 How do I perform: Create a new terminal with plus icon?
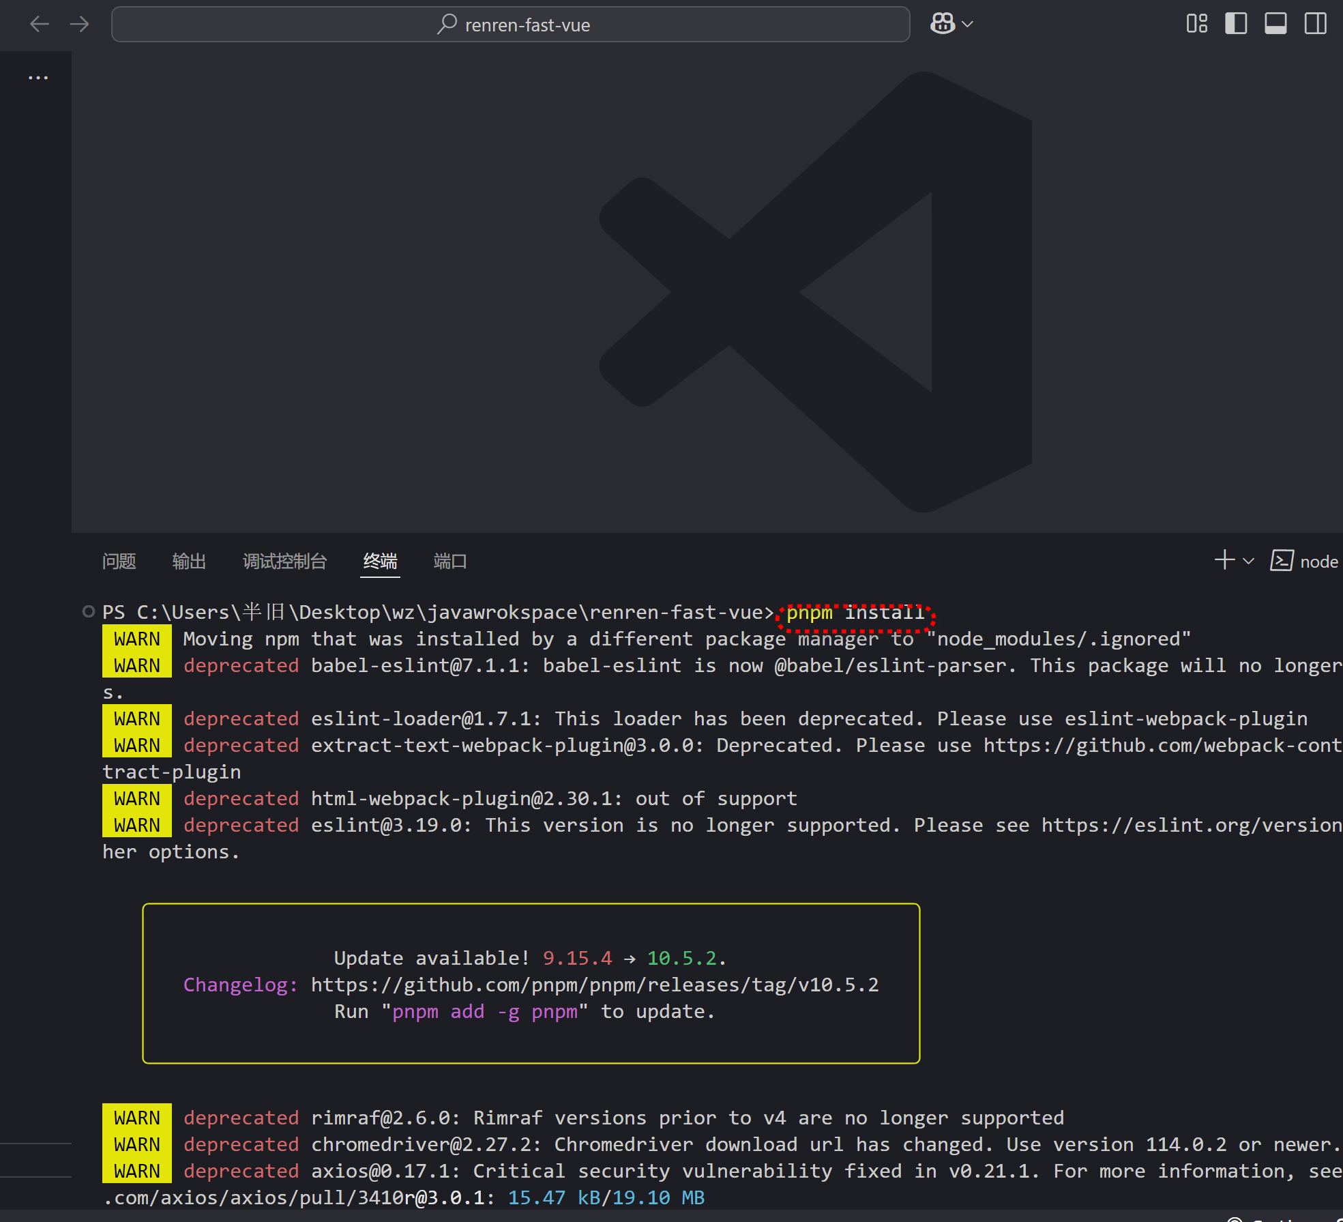1225,560
